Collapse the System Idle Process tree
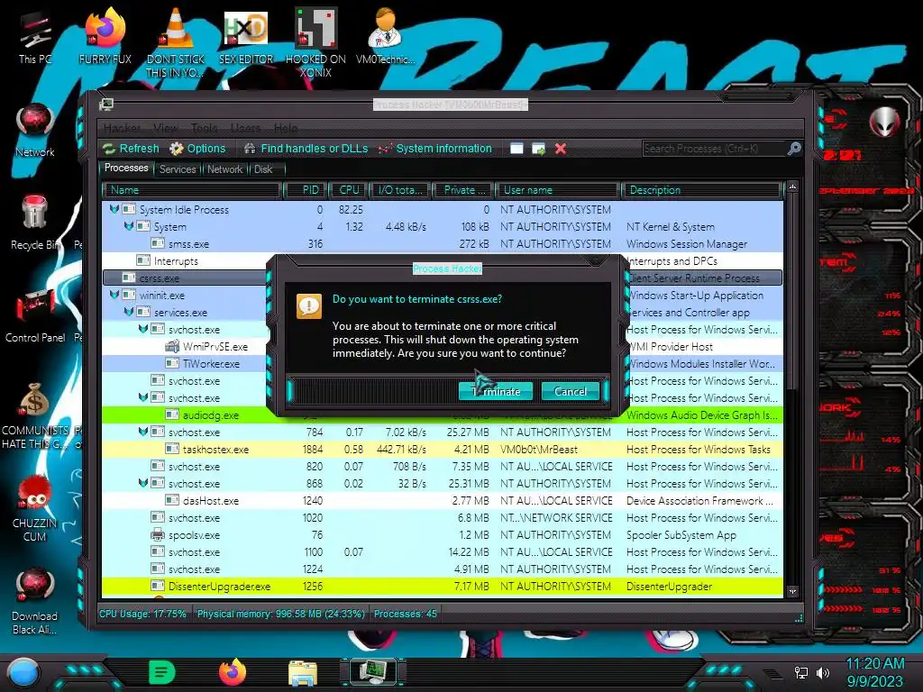923x692 pixels. pos(114,209)
